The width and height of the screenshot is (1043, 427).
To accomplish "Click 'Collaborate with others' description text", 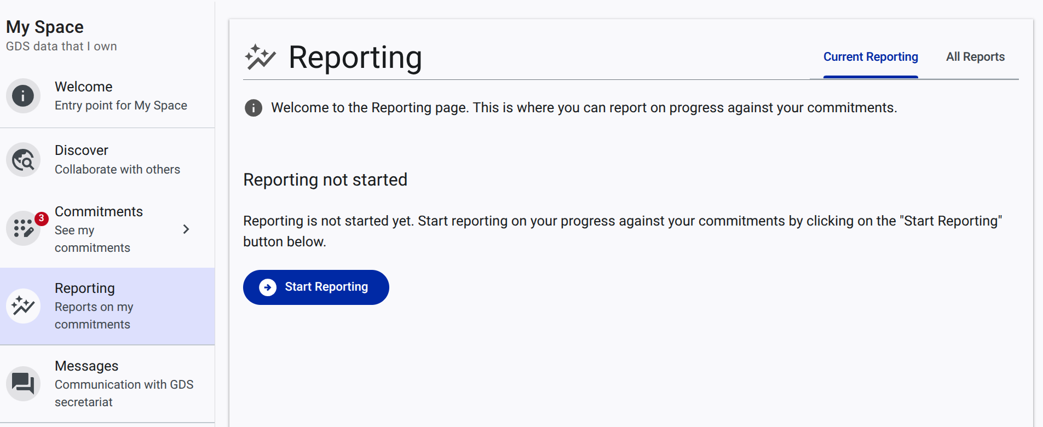I will click(117, 170).
